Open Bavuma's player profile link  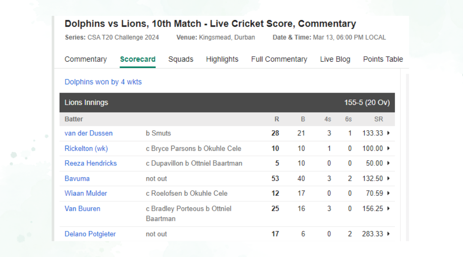77,179
